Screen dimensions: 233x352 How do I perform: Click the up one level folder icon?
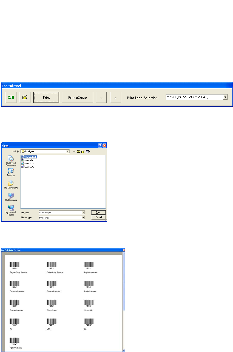coord(79,151)
